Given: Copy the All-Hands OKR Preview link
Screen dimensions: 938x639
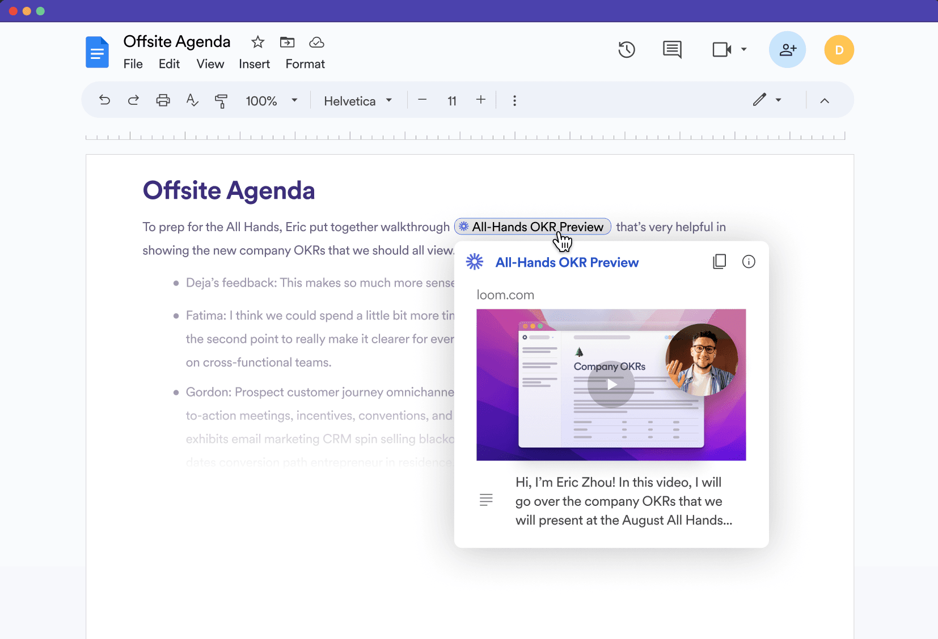Looking at the screenshot, I should tap(719, 261).
